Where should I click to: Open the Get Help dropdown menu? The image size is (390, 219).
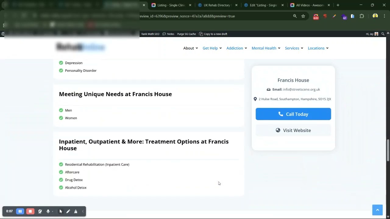(x=212, y=48)
